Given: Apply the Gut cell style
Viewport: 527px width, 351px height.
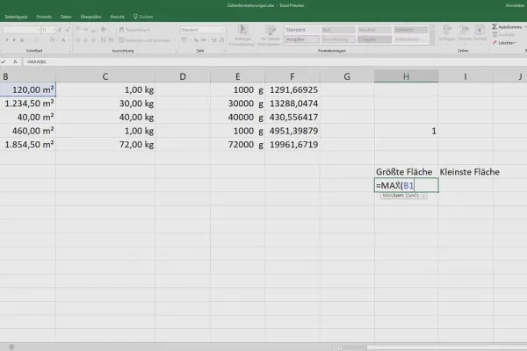Looking at the screenshot, I should tap(338, 30).
